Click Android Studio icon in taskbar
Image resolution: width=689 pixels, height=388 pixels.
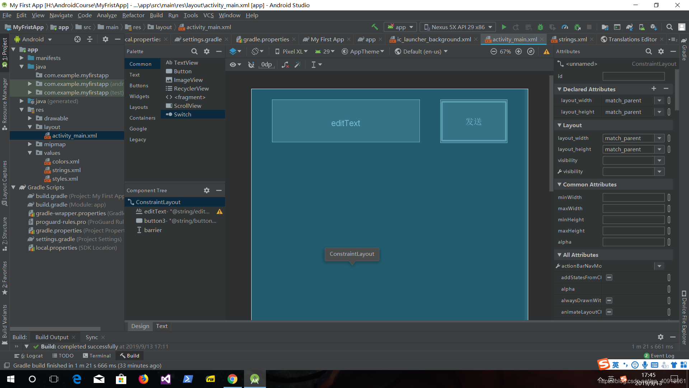pos(255,379)
